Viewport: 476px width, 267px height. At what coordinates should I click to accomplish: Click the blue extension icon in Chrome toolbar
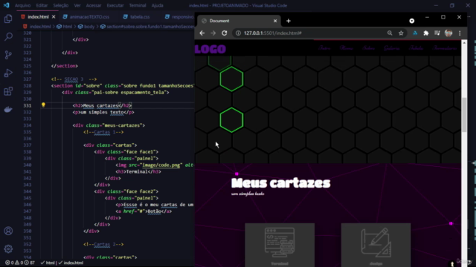pyautogui.click(x=415, y=33)
